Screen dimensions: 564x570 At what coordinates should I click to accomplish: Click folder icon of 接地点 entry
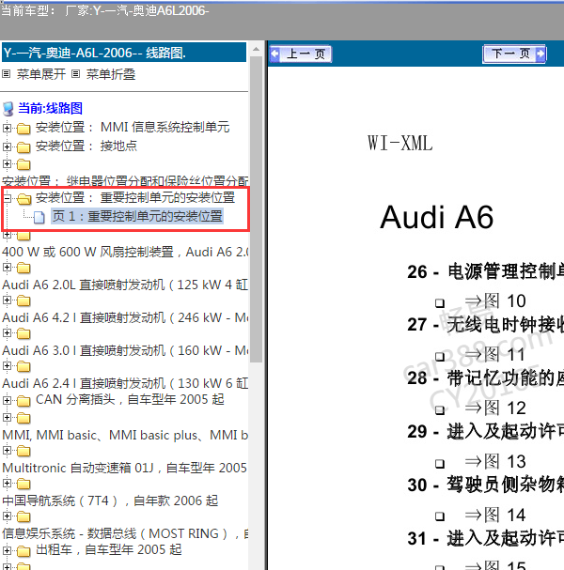click(x=23, y=147)
